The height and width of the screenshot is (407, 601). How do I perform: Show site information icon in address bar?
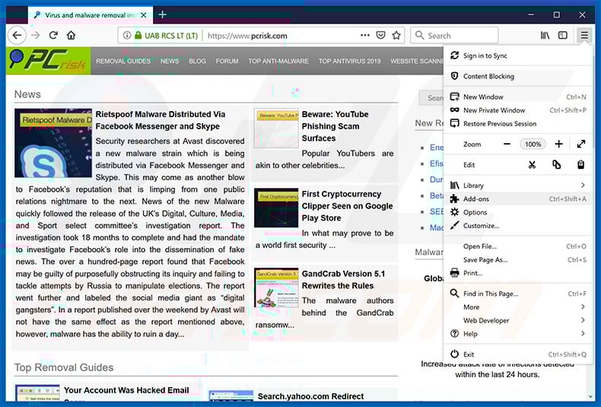click(x=126, y=35)
